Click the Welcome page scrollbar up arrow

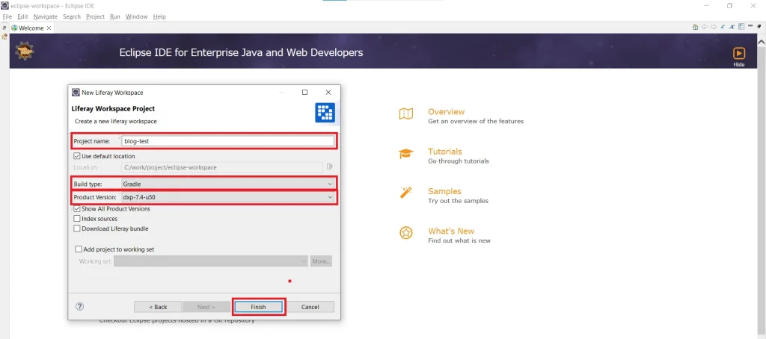point(761,43)
